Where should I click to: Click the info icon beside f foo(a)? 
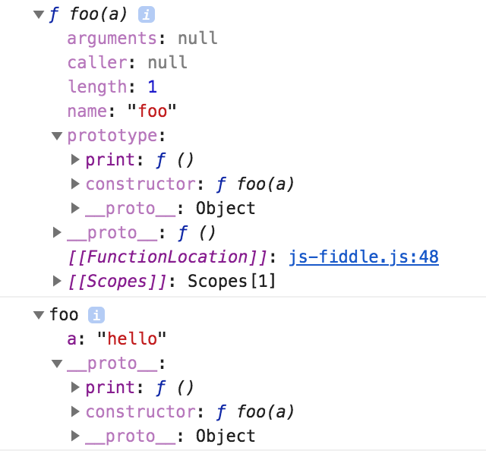coord(147,14)
